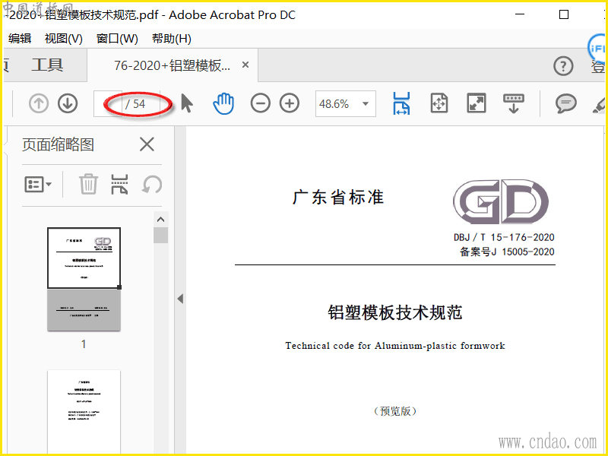This screenshot has width=608, height=456.
Task: Minimize the Acrobat window
Action: [x=520, y=14]
